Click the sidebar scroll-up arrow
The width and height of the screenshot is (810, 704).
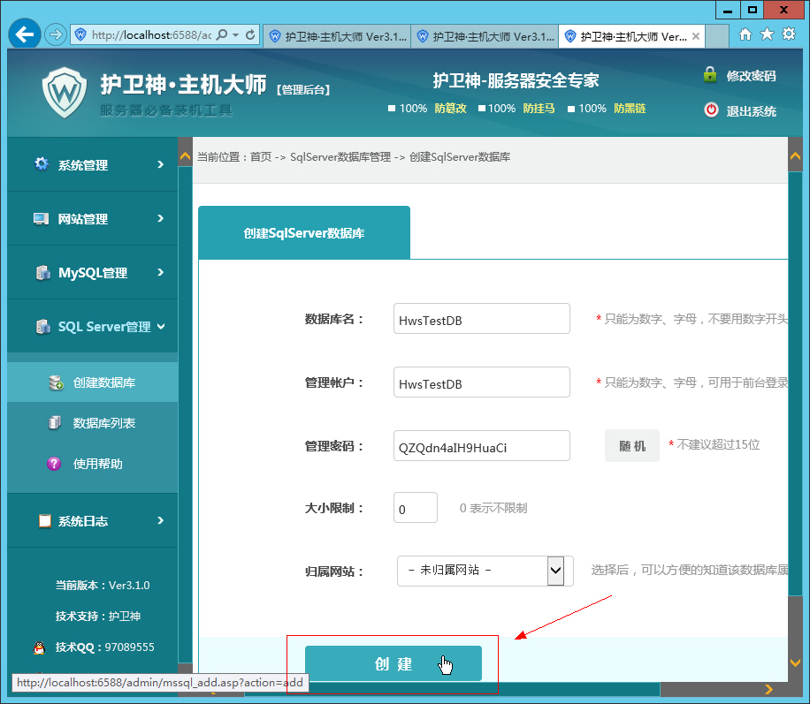[185, 155]
